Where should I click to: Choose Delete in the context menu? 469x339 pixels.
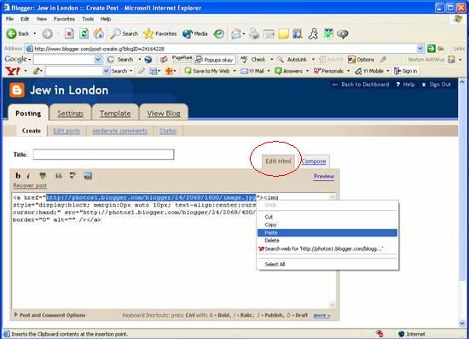pos(327,241)
